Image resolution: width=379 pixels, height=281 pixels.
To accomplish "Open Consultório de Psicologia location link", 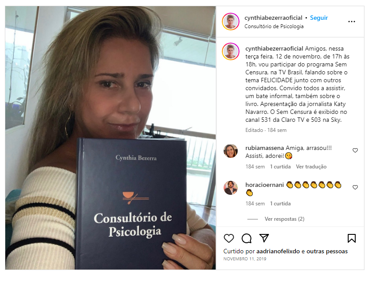I will click(x=274, y=26).
